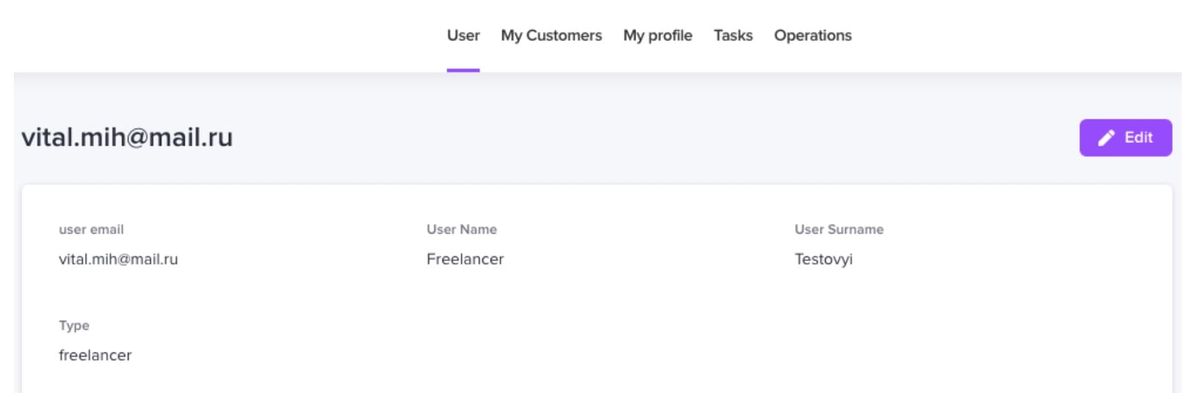
Task: Click the 'User Name' field label
Action: 462,229
